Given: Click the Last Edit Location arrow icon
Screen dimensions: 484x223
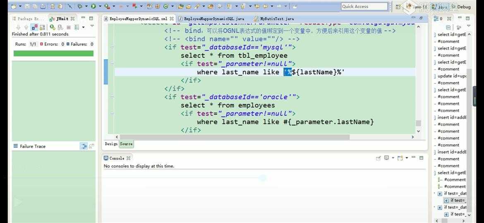Looking at the screenshot, I should coord(256,6).
